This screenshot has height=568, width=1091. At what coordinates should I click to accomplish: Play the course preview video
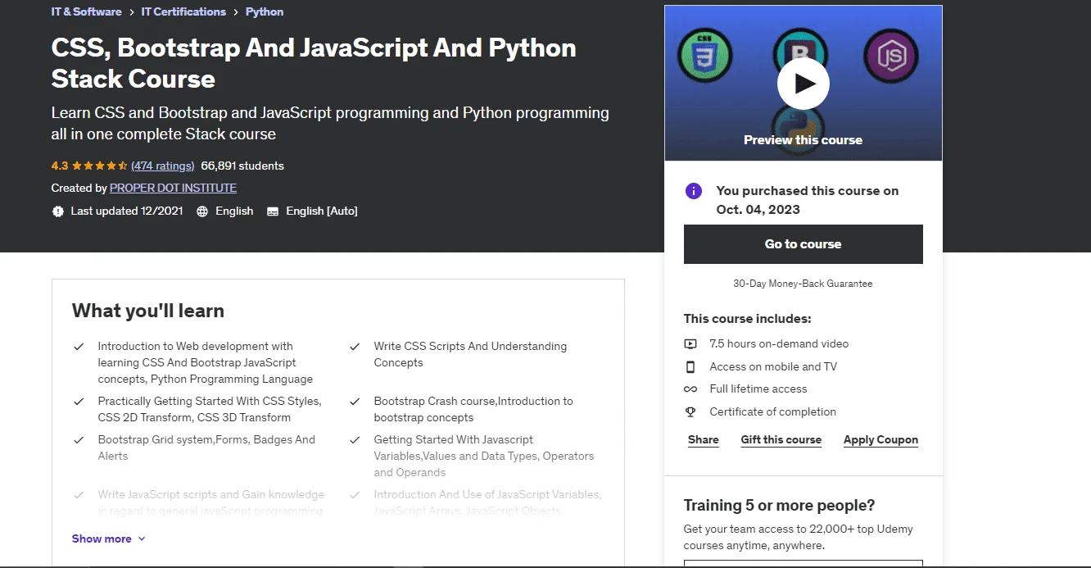[803, 83]
